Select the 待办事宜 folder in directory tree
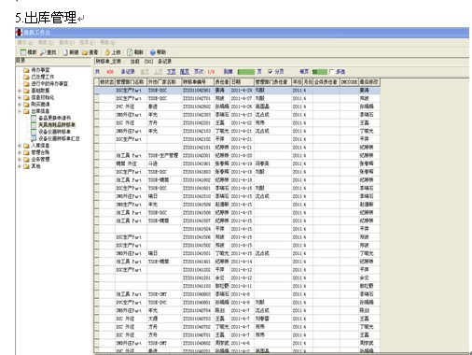Screen dimensions: 472x355 click(x=40, y=70)
